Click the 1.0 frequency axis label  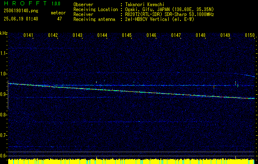click(3, 74)
